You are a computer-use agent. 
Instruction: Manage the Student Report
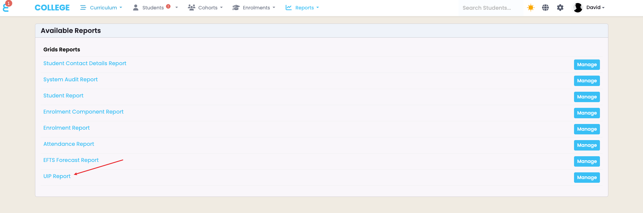tap(587, 97)
